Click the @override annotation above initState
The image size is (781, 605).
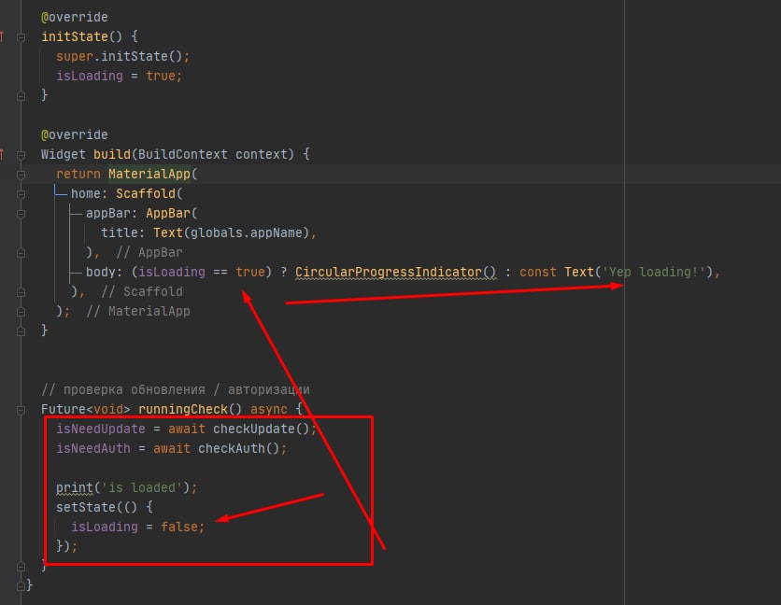[x=74, y=17]
